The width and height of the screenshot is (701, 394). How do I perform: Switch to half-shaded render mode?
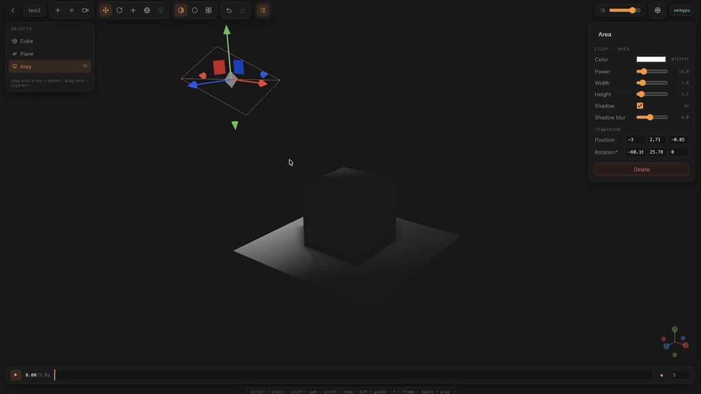(x=181, y=11)
